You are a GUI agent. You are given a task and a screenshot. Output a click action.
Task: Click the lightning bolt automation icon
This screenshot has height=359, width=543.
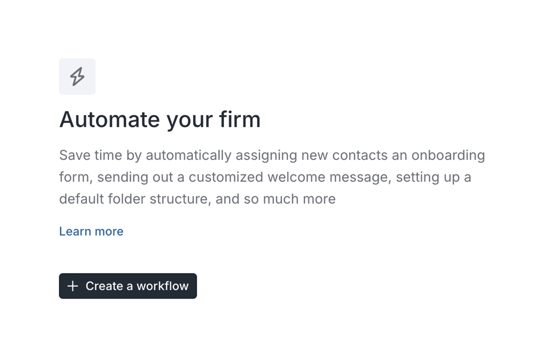[x=77, y=77]
